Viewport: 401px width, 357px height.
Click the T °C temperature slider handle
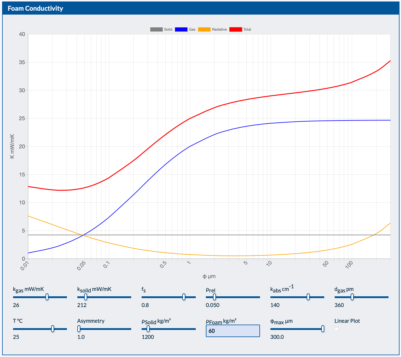[53, 329]
